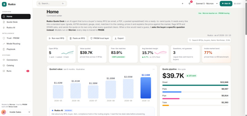This screenshot has width=247, height=116.
Task: Select the solid blue 2026-10 bar
Action: 146,88
